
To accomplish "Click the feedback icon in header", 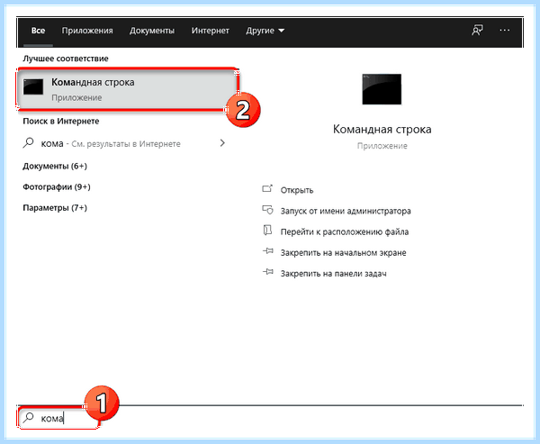I will [x=477, y=31].
